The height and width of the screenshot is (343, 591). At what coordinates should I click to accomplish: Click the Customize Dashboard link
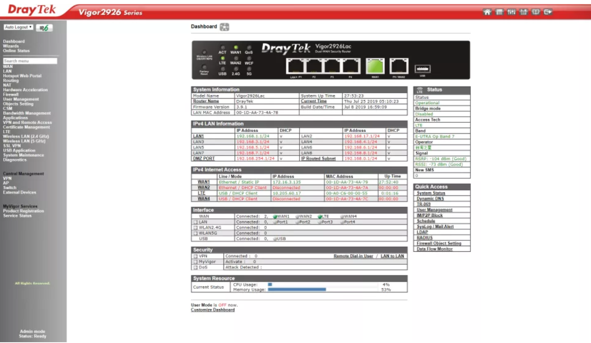[213, 310]
